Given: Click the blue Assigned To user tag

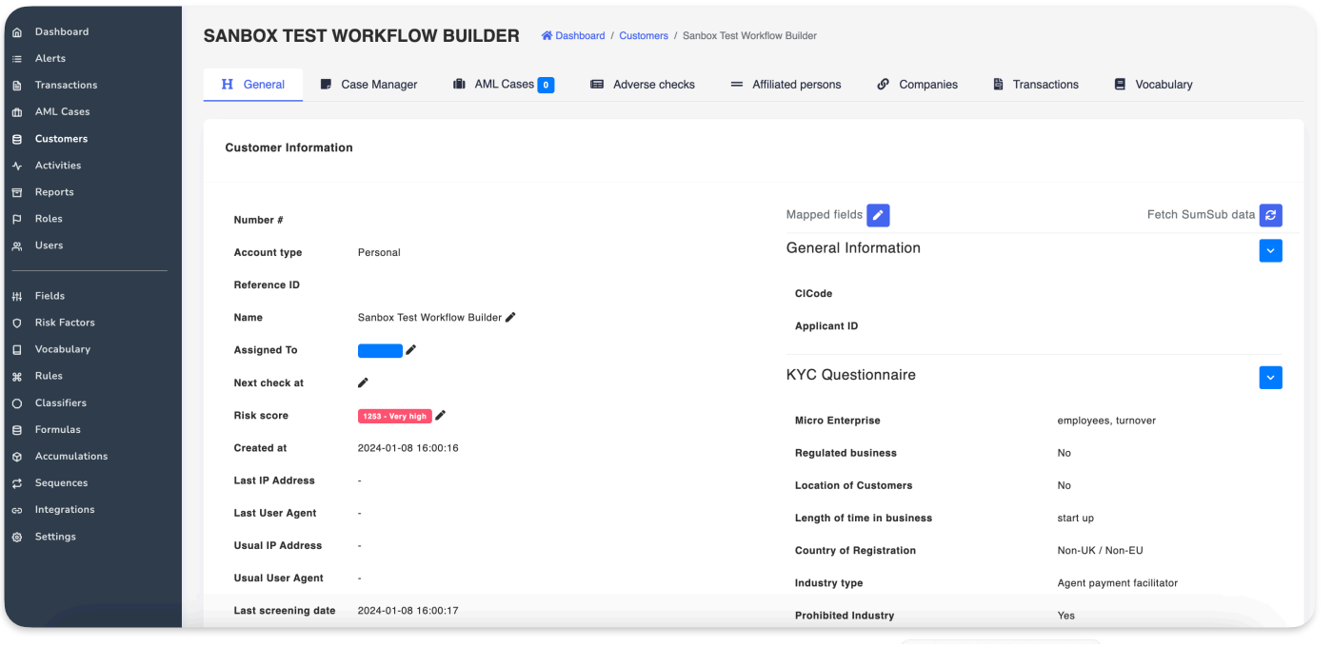Looking at the screenshot, I should 380,351.
